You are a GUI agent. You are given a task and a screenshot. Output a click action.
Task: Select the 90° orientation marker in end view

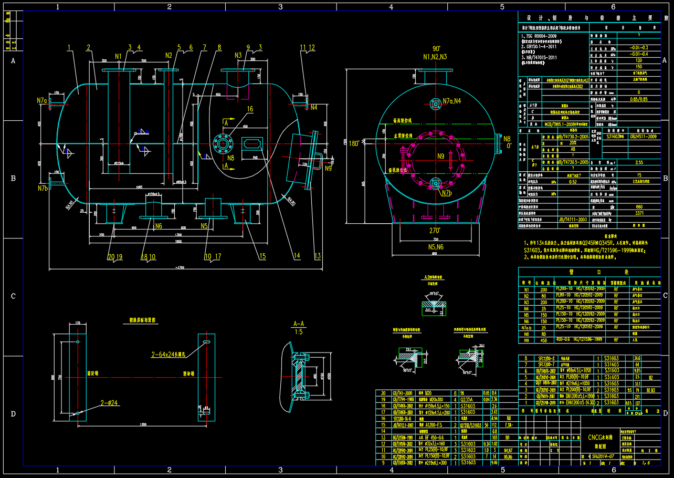(436, 49)
